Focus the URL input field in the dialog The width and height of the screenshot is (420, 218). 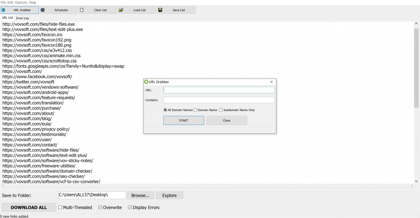click(x=219, y=90)
